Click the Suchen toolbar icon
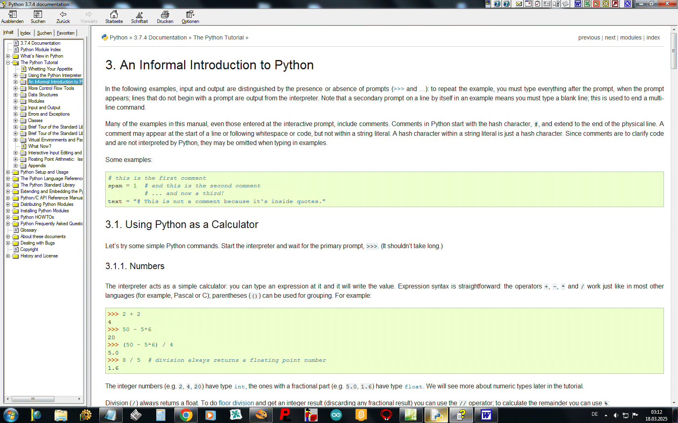The width and height of the screenshot is (678, 423). coord(38,17)
